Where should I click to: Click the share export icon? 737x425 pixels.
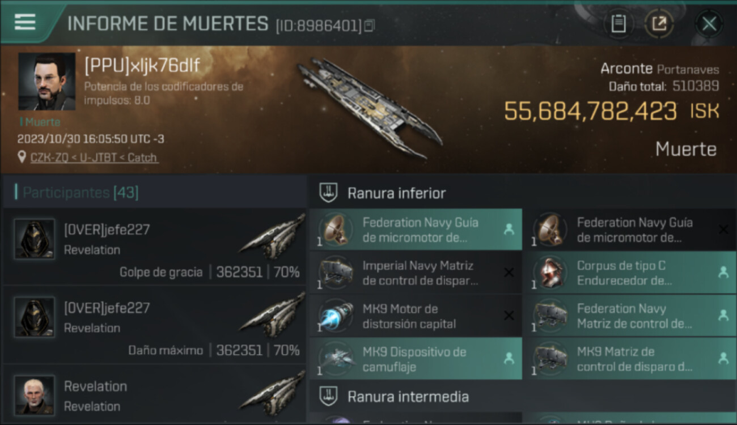click(659, 24)
